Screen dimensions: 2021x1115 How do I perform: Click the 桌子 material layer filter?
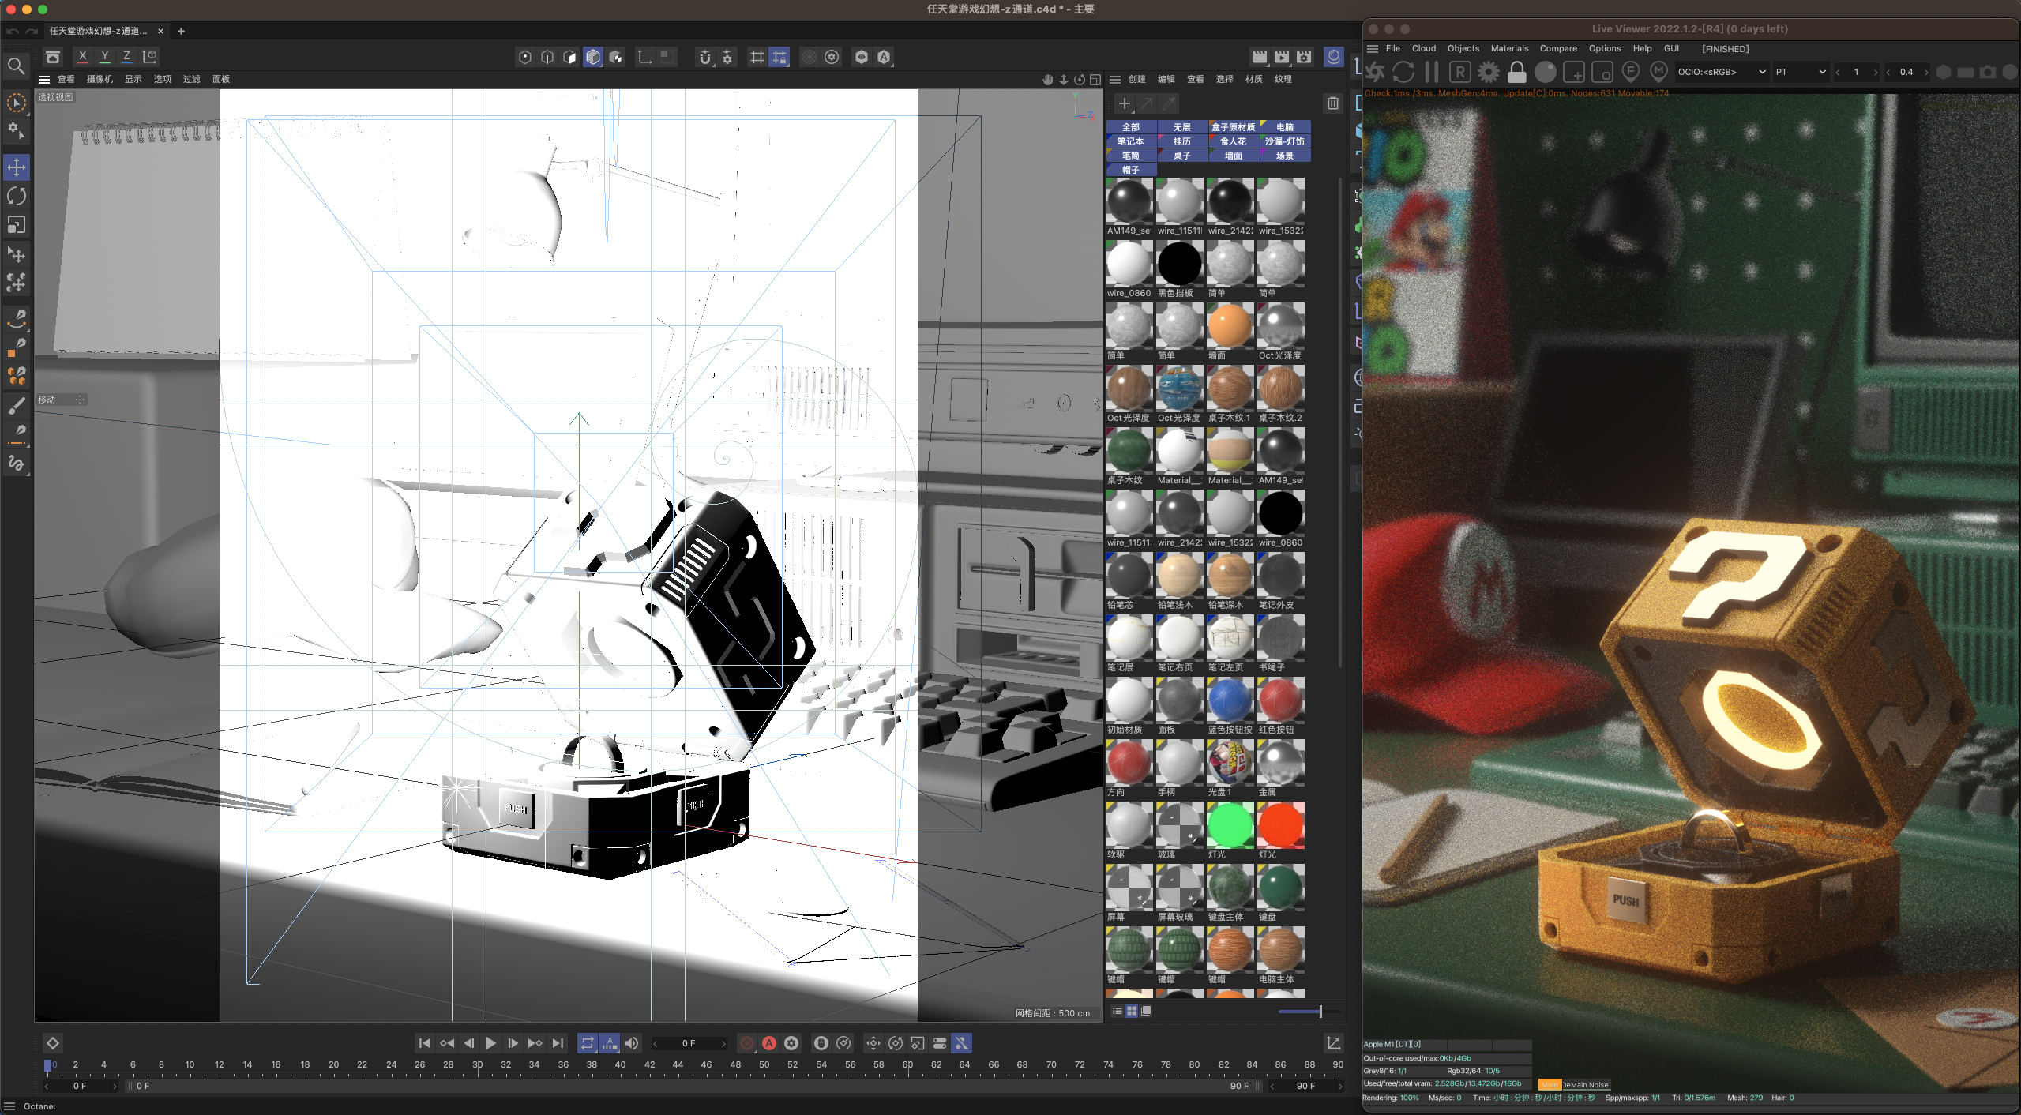tap(1181, 156)
